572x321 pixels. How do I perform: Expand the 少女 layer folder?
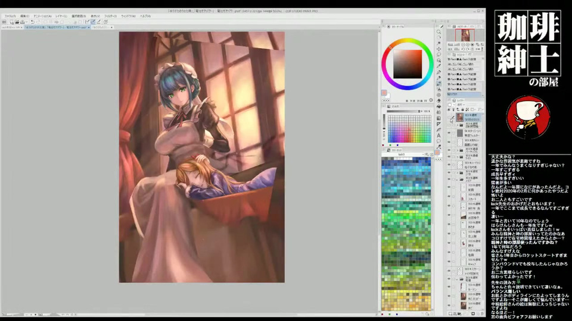(x=458, y=172)
